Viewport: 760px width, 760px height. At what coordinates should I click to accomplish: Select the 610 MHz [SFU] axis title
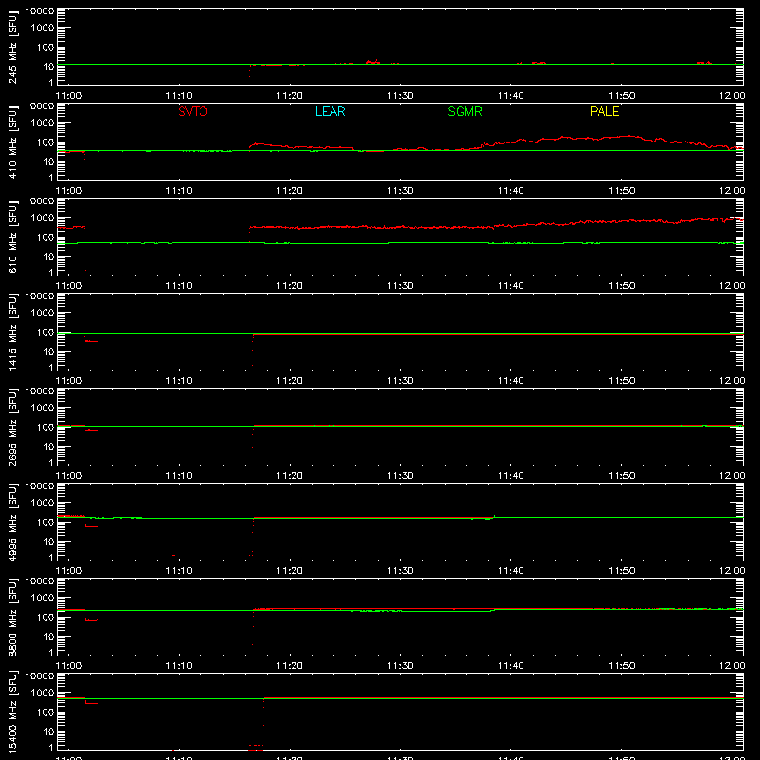tap(12, 237)
